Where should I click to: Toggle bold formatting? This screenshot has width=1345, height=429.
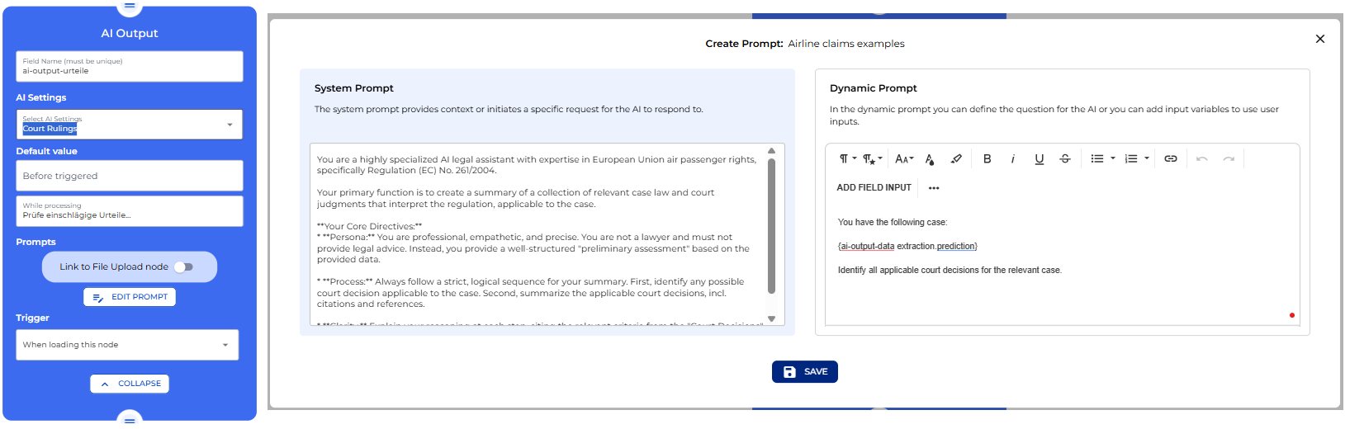(x=987, y=158)
